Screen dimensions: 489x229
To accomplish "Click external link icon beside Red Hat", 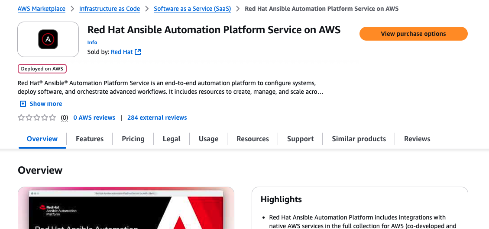I will click(x=138, y=52).
